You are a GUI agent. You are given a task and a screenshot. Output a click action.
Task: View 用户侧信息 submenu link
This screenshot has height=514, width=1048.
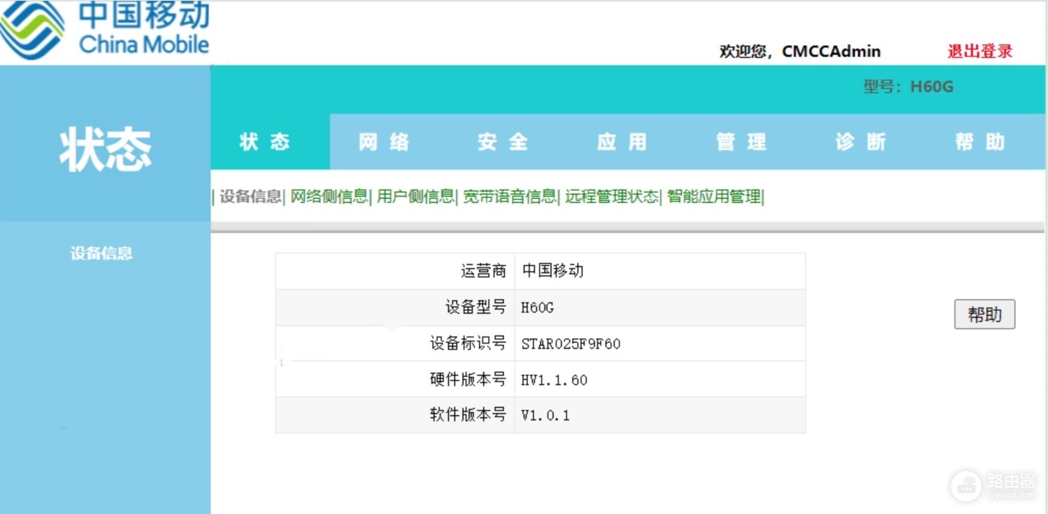click(415, 197)
